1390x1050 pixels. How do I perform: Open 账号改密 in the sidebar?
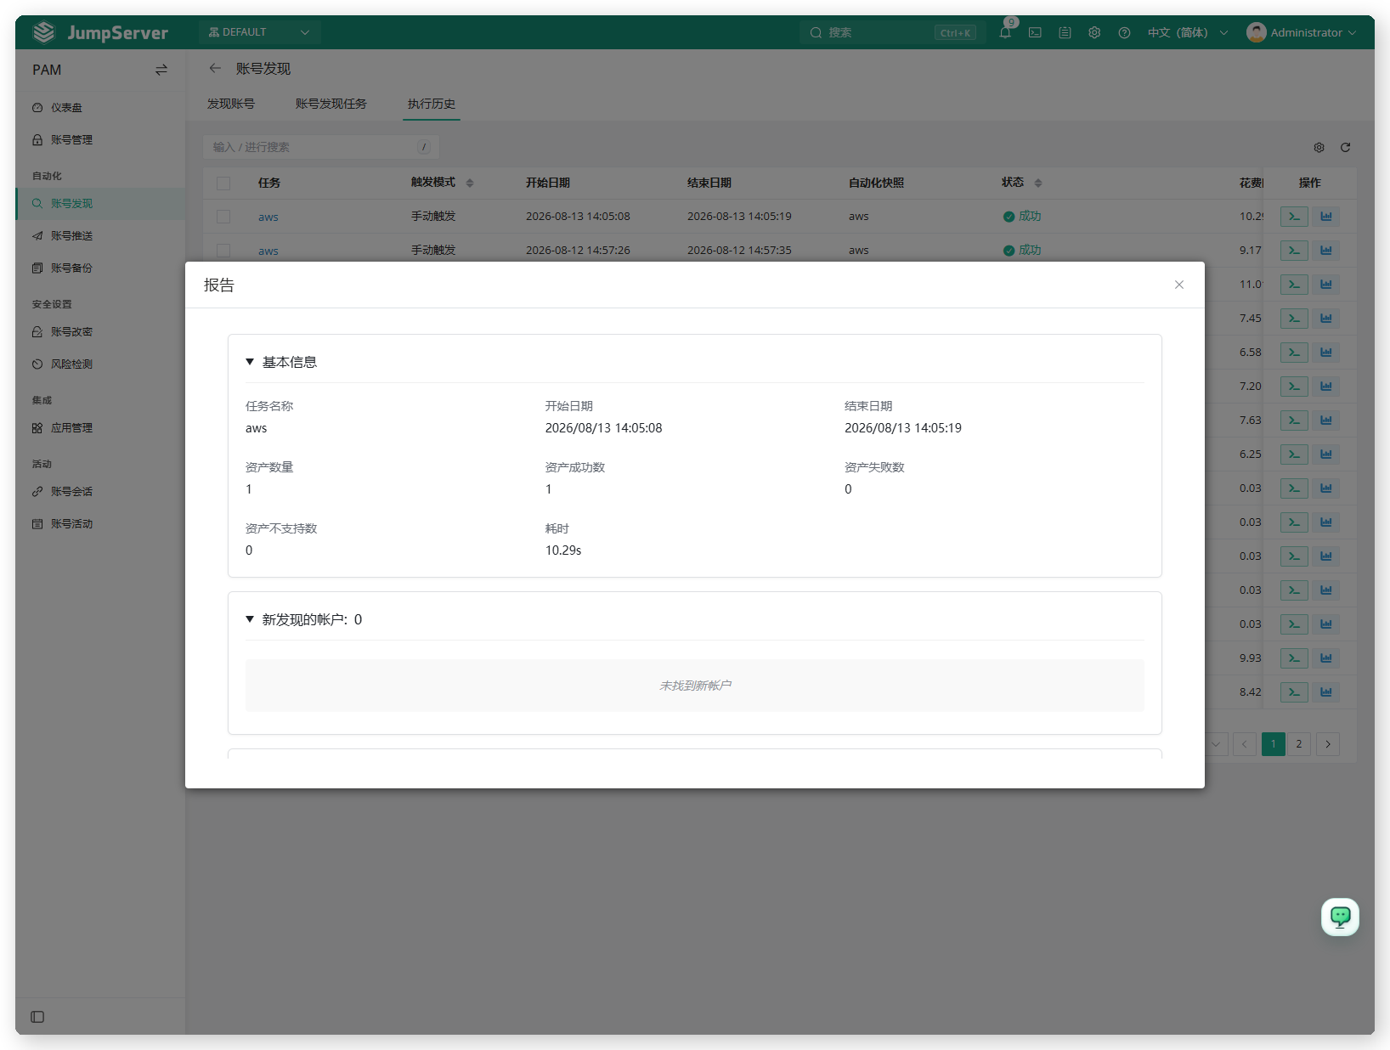(100, 332)
